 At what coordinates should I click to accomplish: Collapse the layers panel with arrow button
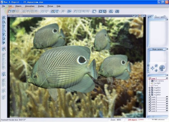pos(167,75)
